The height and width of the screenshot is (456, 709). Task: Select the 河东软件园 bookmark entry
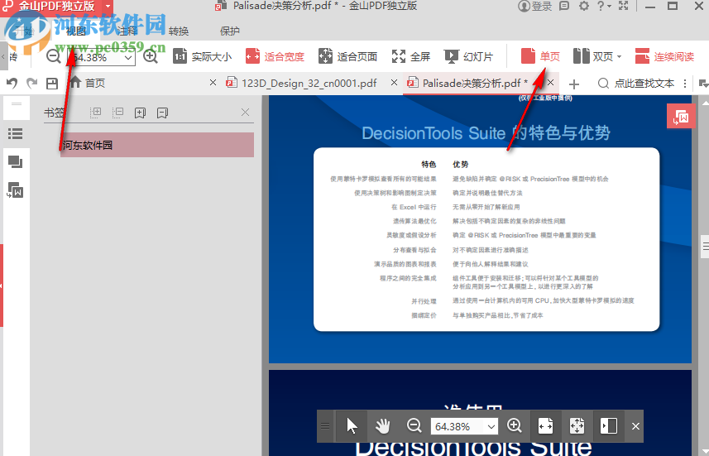tap(157, 145)
